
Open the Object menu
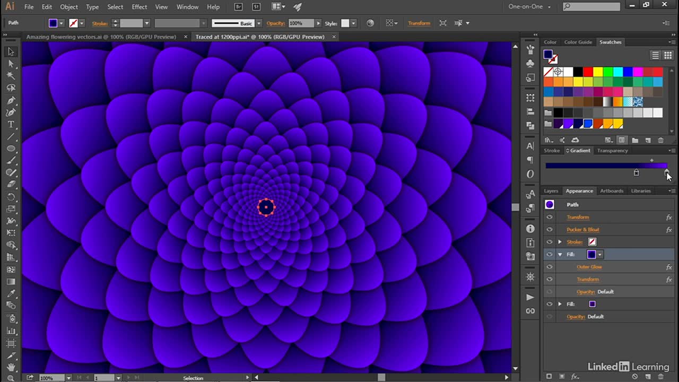coord(69,7)
